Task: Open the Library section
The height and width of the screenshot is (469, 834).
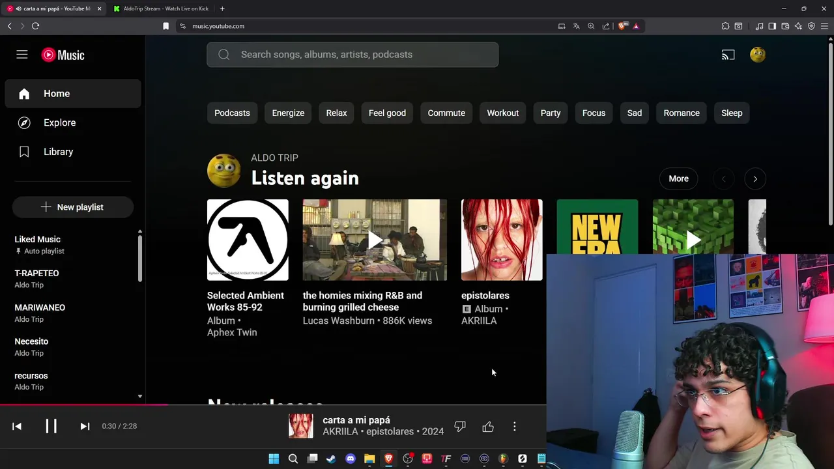Action: tap(73, 152)
